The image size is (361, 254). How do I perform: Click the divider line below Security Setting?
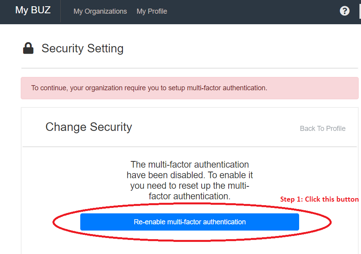(190, 68)
